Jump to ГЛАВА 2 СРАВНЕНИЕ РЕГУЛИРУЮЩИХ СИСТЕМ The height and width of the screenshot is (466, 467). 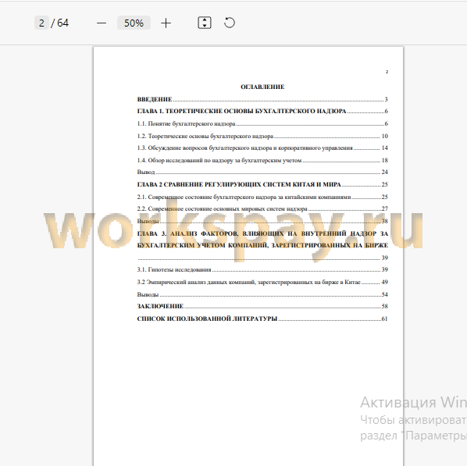click(x=262, y=185)
